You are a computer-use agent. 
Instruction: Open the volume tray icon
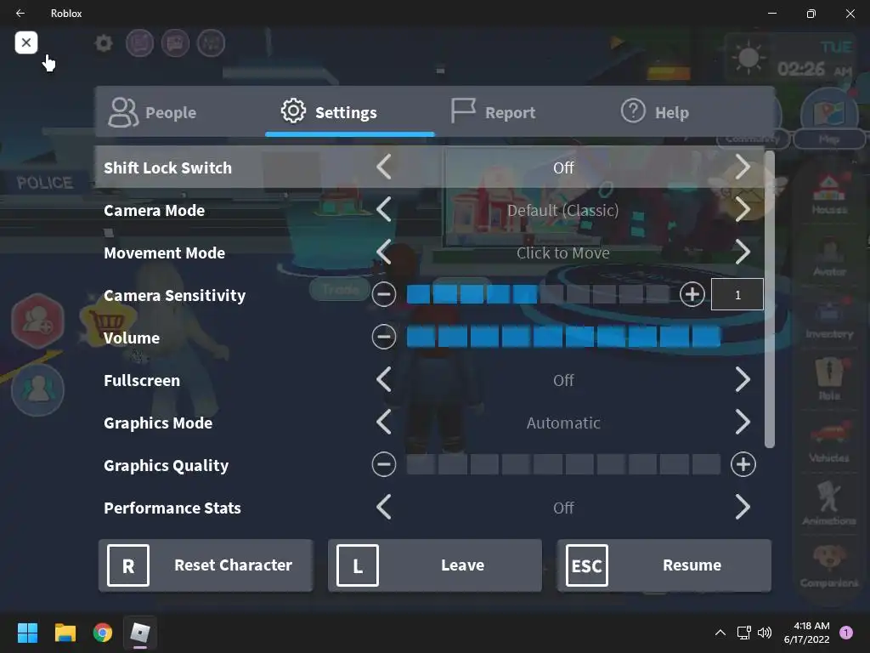pos(765,633)
